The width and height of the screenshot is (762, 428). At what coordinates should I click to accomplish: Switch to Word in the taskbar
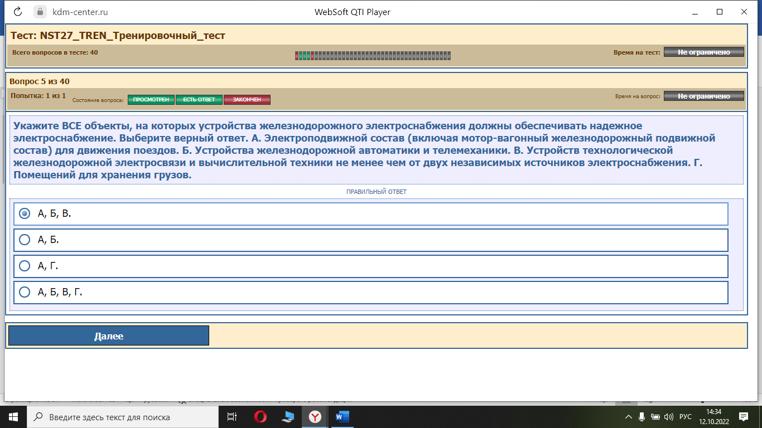(x=343, y=417)
